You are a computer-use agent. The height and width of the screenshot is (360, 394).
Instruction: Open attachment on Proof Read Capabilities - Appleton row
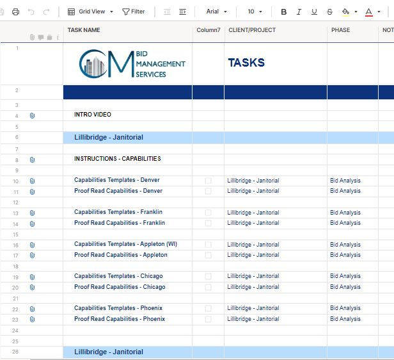(x=32, y=256)
